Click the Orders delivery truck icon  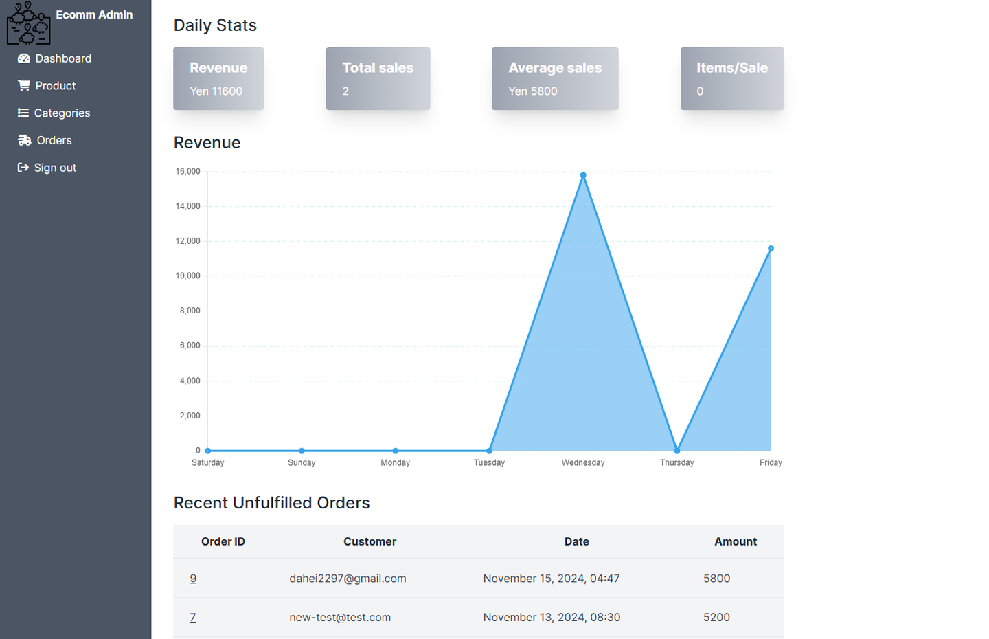(x=25, y=140)
